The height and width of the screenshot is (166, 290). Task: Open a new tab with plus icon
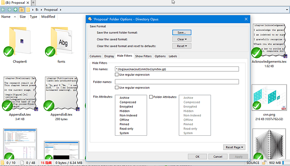pyautogui.click(x=33, y=3)
